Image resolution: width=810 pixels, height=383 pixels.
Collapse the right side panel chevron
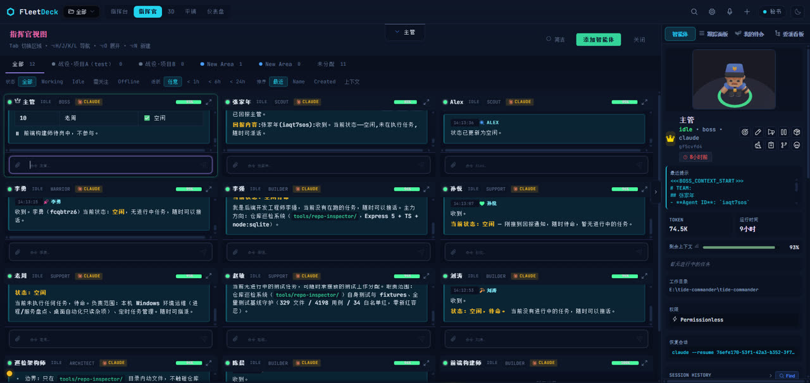click(656, 191)
